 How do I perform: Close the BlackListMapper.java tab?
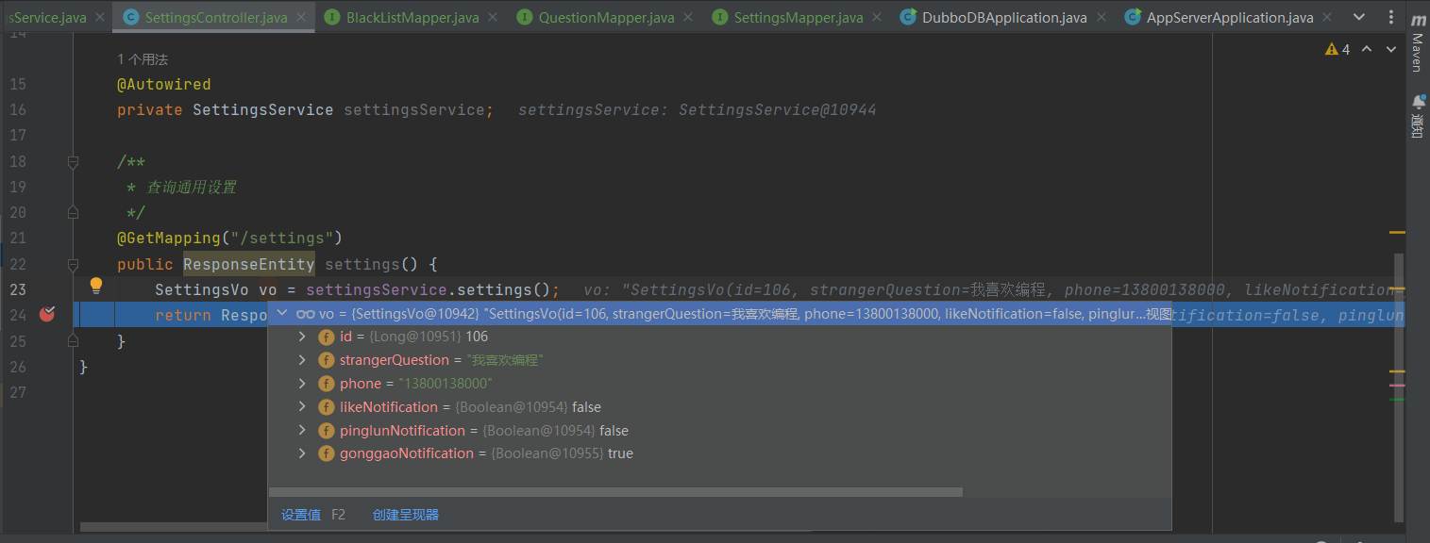(x=493, y=17)
